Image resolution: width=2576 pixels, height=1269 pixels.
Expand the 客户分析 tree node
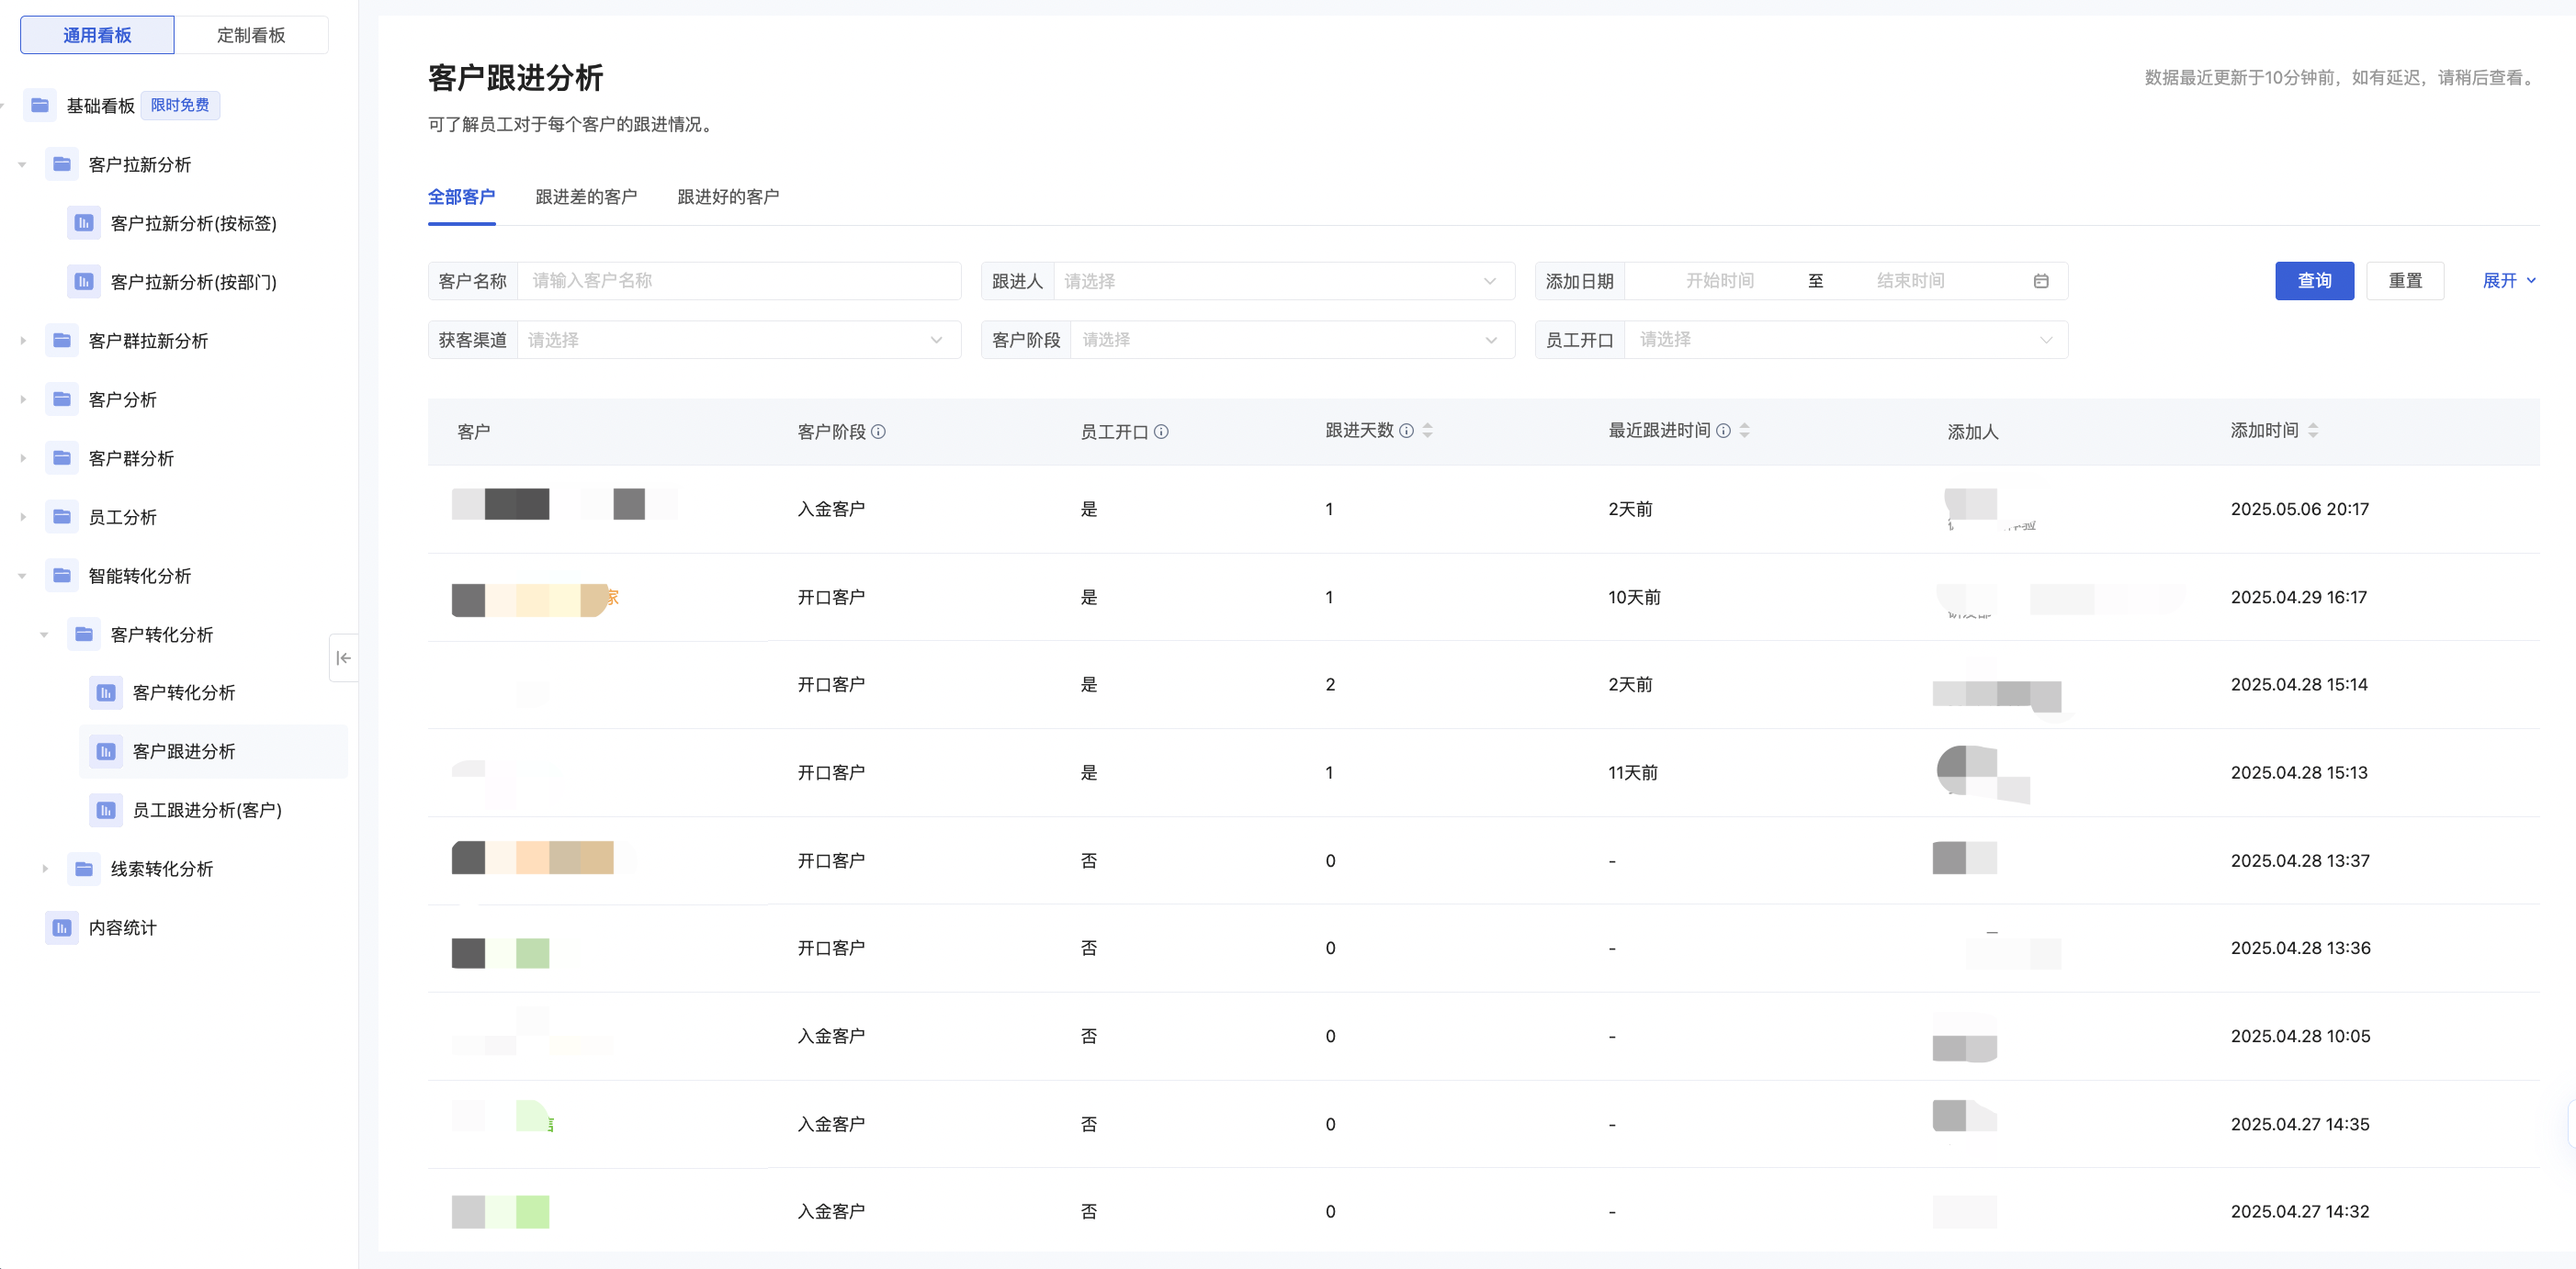point(22,399)
